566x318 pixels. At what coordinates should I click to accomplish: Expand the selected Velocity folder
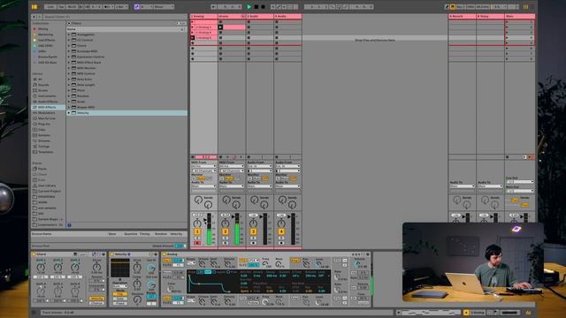(x=69, y=113)
